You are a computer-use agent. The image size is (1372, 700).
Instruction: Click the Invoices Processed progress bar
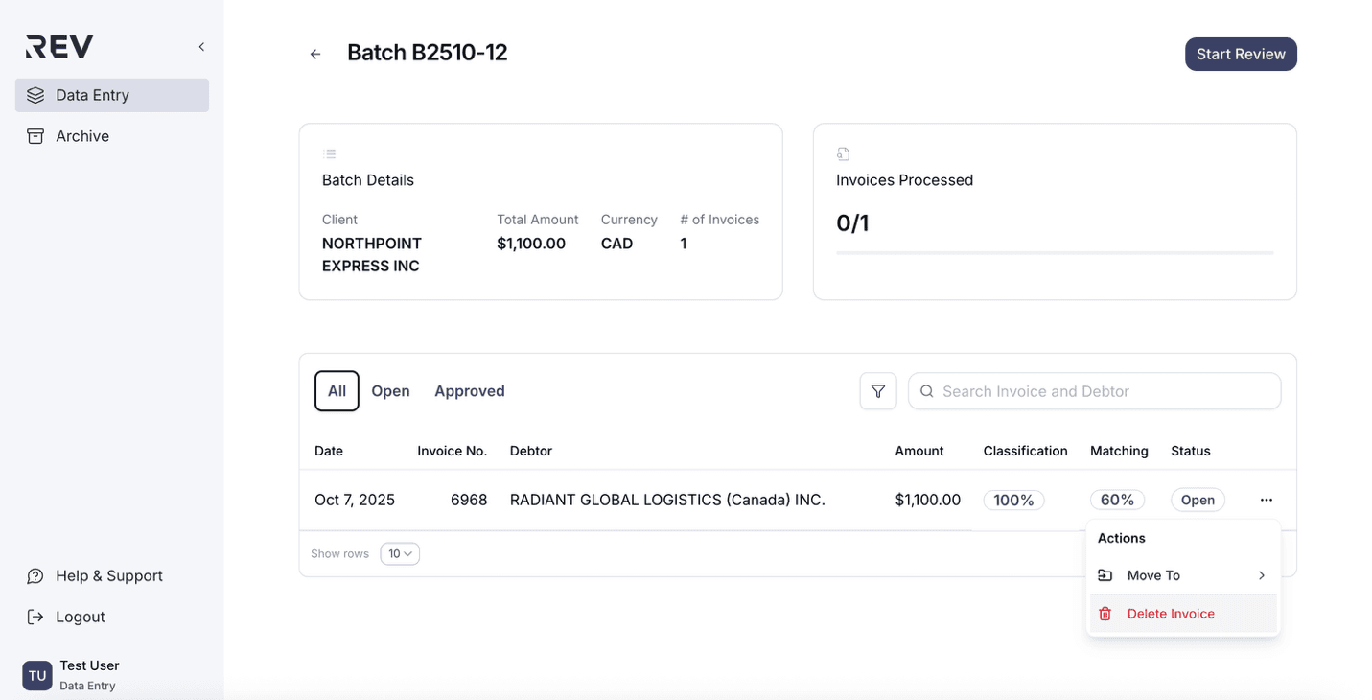click(x=1054, y=253)
